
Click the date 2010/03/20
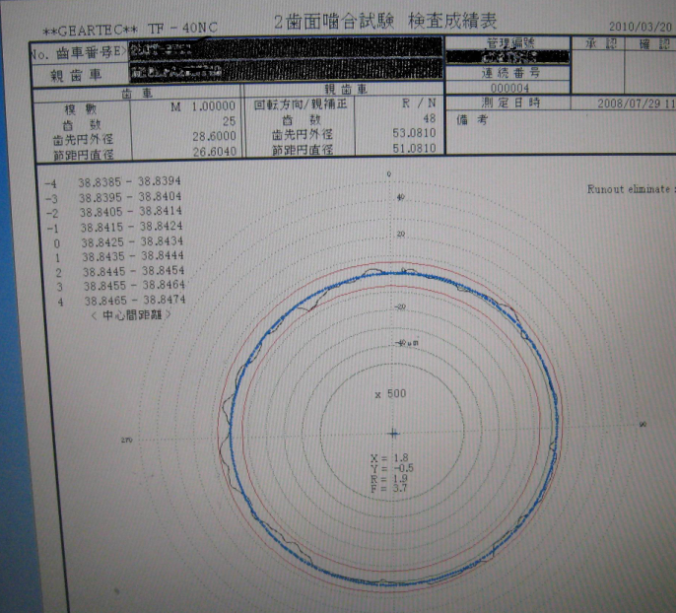click(x=641, y=27)
